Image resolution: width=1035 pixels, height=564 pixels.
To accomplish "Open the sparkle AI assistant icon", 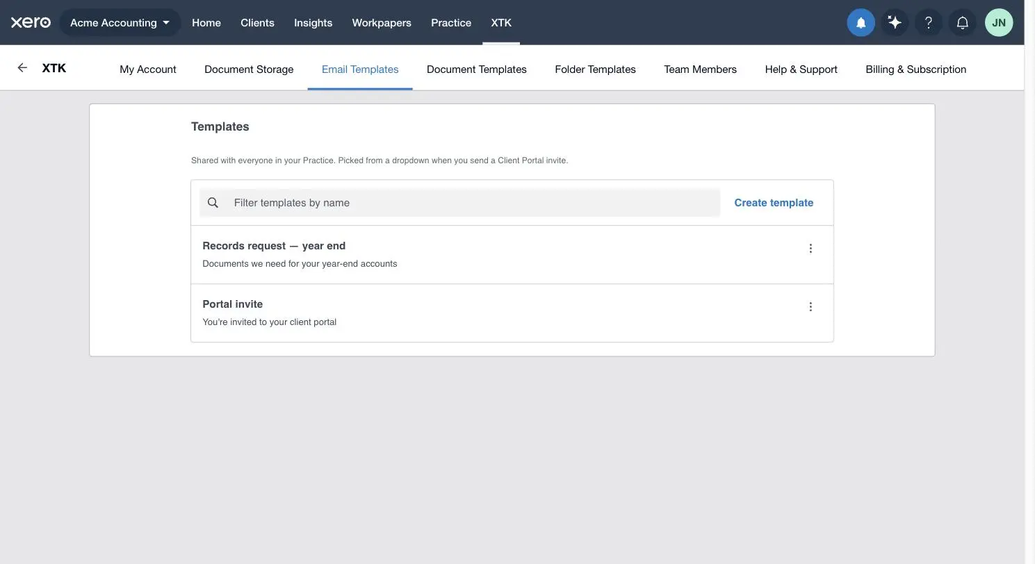I will [895, 22].
